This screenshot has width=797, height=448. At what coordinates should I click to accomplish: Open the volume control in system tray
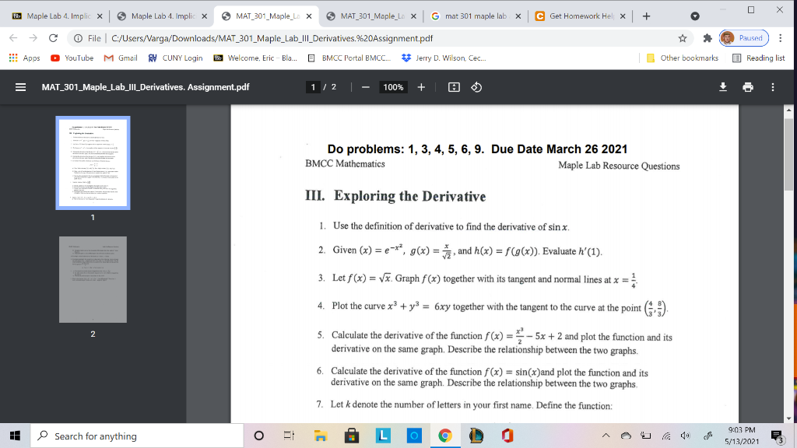(x=686, y=436)
